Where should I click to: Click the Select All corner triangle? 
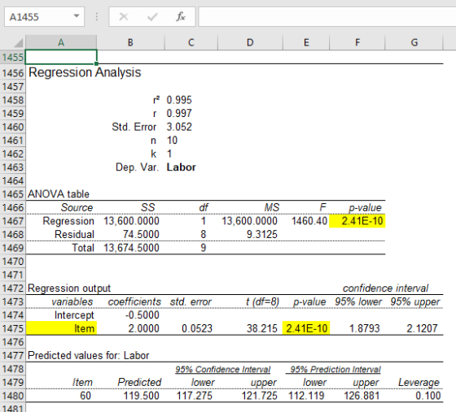[18, 43]
